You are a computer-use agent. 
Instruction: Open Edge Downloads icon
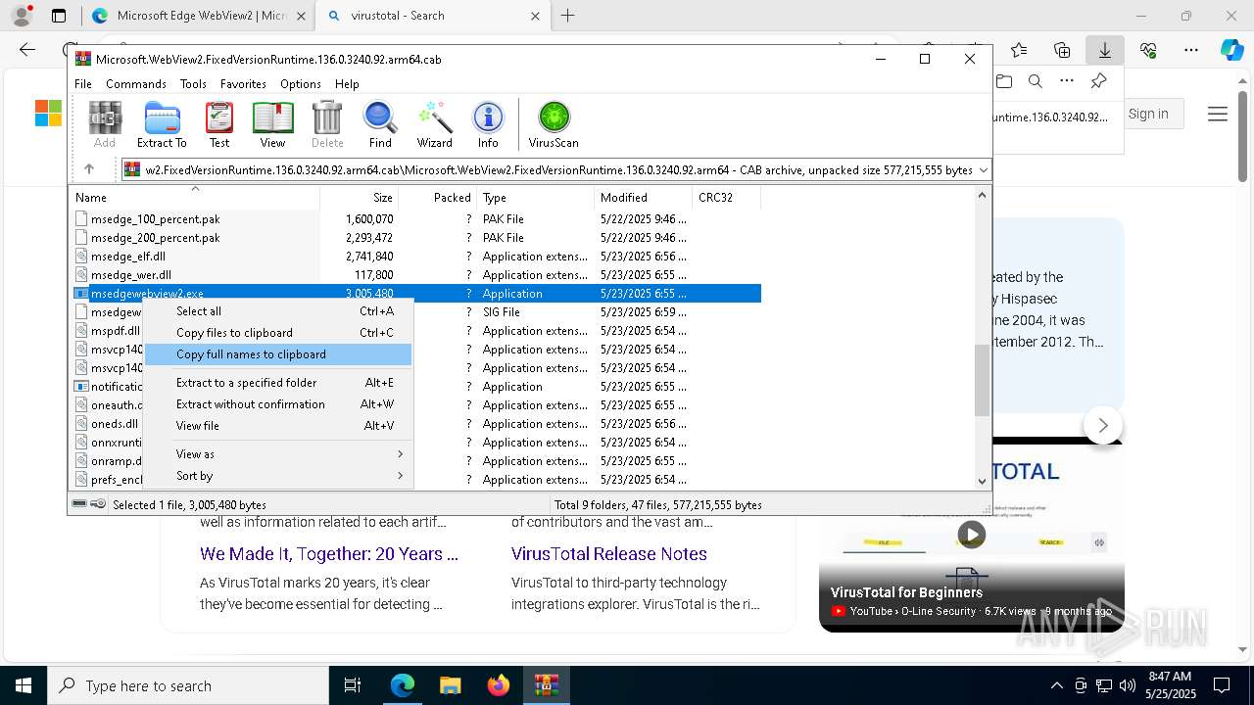(1104, 50)
